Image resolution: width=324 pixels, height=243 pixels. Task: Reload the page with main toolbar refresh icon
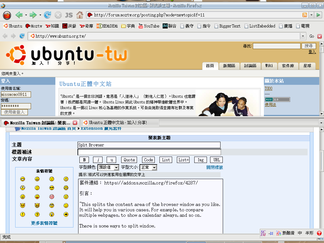pos(47,15)
